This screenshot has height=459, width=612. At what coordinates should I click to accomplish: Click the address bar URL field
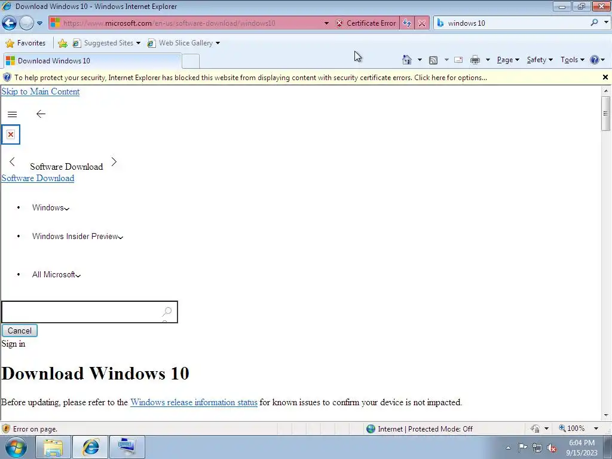(191, 23)
